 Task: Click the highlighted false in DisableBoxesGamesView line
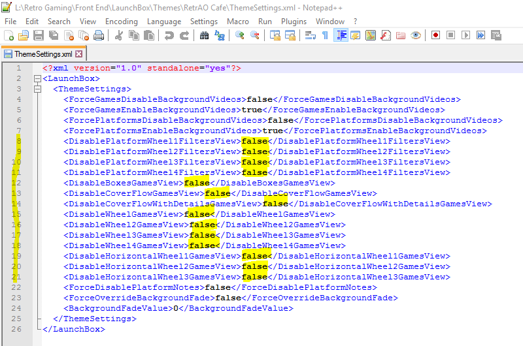point(197,183)
